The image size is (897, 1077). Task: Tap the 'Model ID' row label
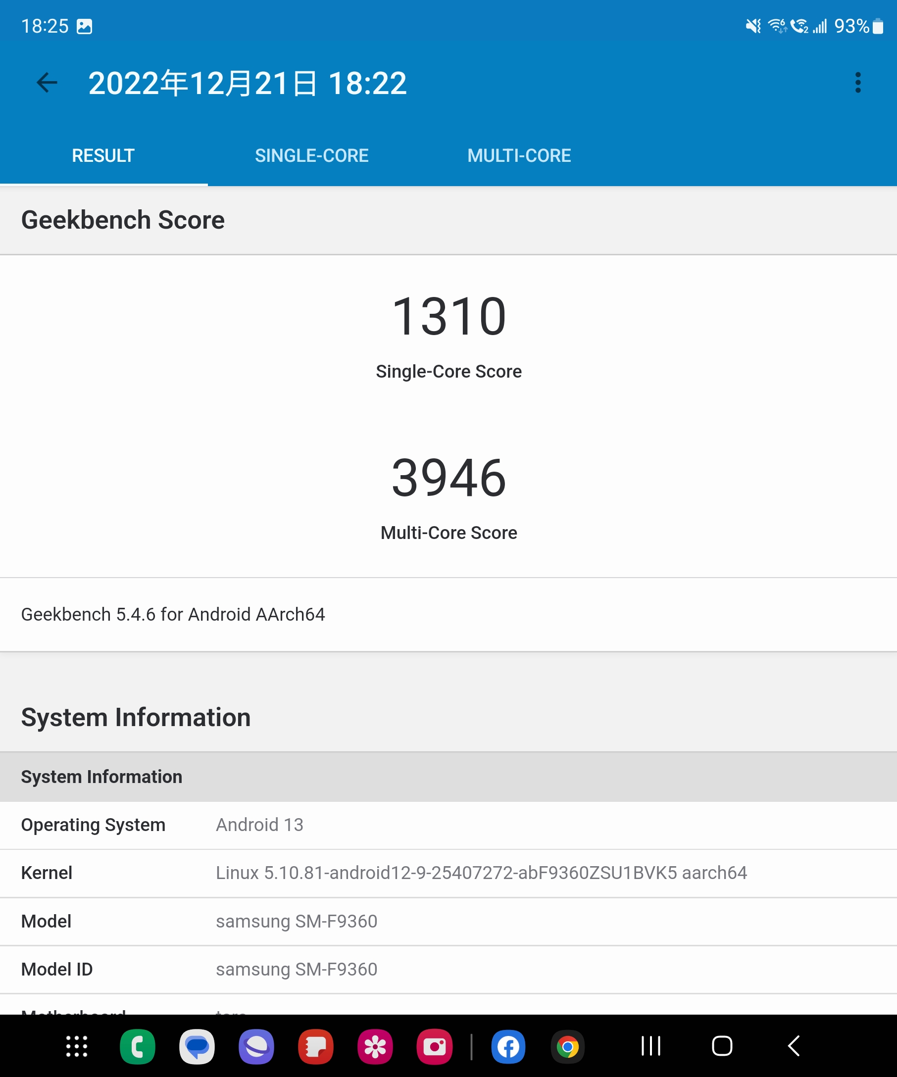point(57,969)
